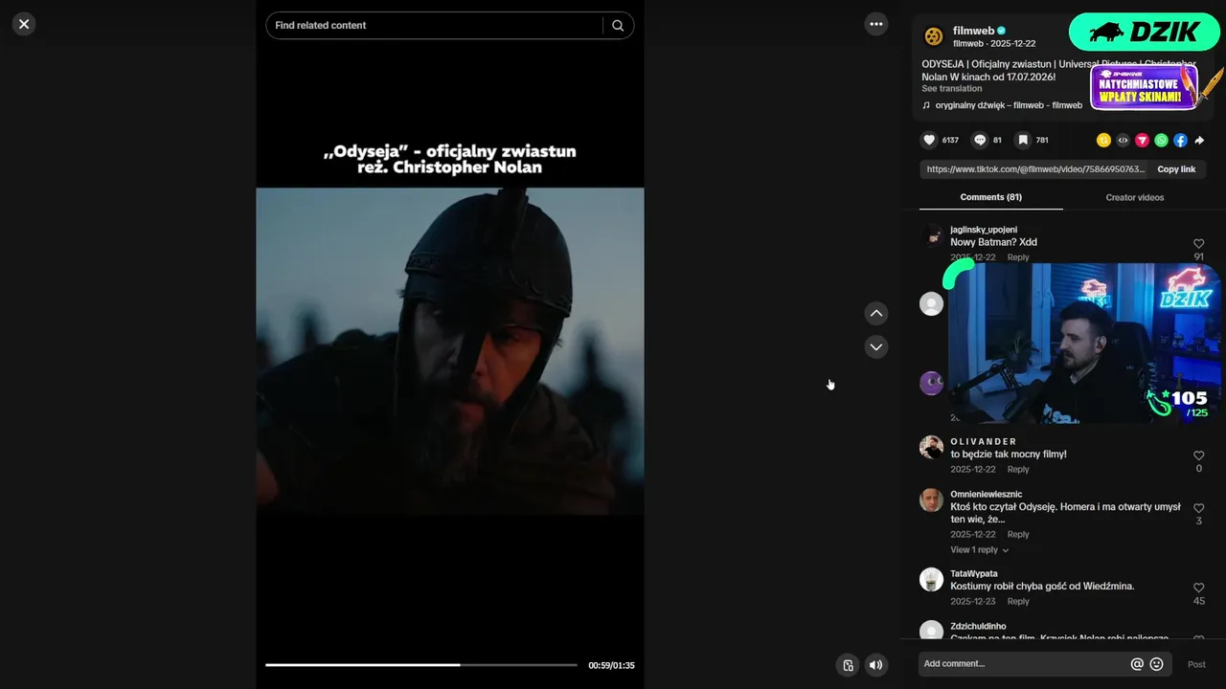Click the comment text 'to będzie tak mocny filmy!'

[1008, 455]
